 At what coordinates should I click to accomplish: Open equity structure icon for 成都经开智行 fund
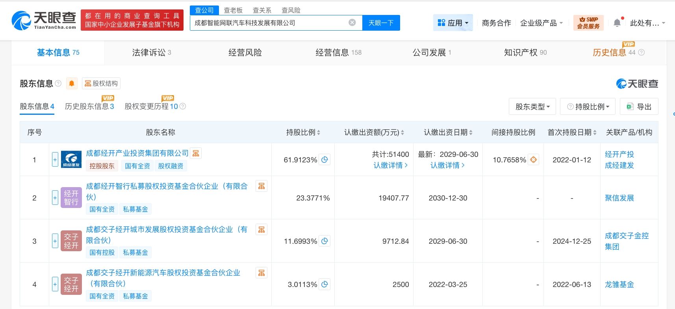261,186
